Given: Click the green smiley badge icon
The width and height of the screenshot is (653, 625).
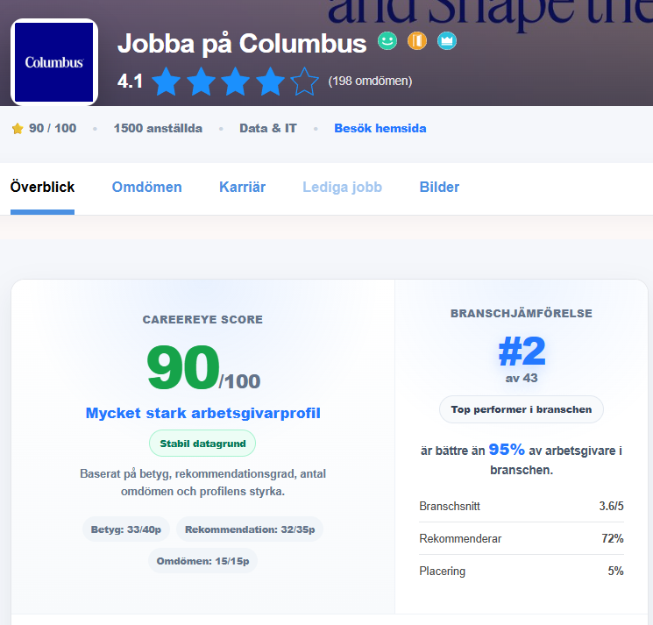Looking at the screenshot, I should [387, 41].
